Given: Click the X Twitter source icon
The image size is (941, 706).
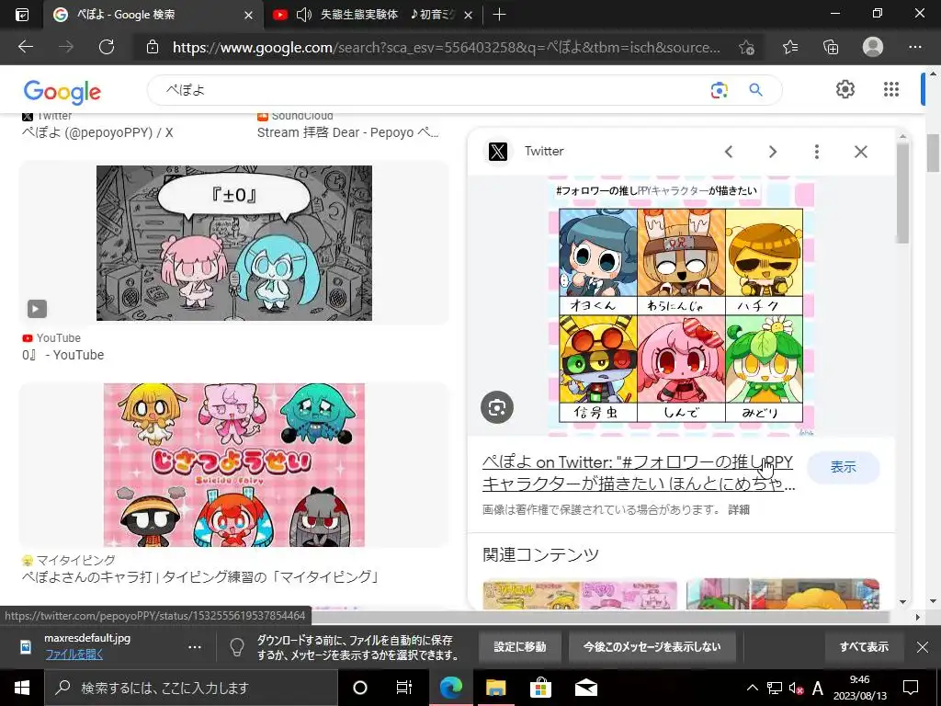Looking at the screenshot, I should (497, 152).
